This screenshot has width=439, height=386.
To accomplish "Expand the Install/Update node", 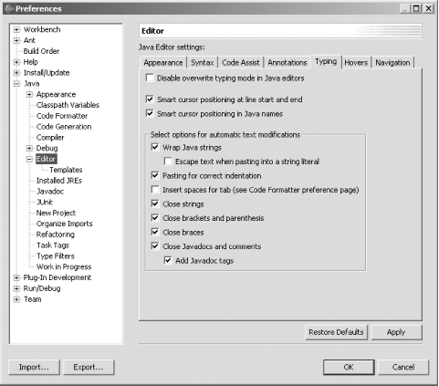I will click(x=16, y=73).
